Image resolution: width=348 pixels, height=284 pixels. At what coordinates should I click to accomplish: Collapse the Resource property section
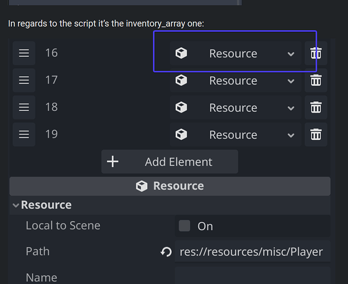point(15,205)
